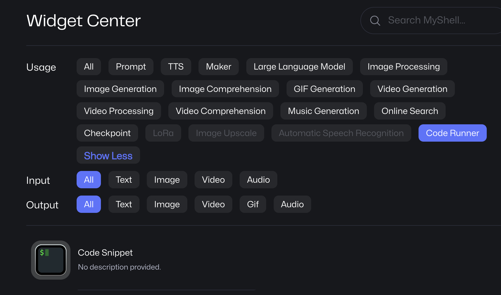
Task: Set Input filter to Audio
Action: pos(258,180)
